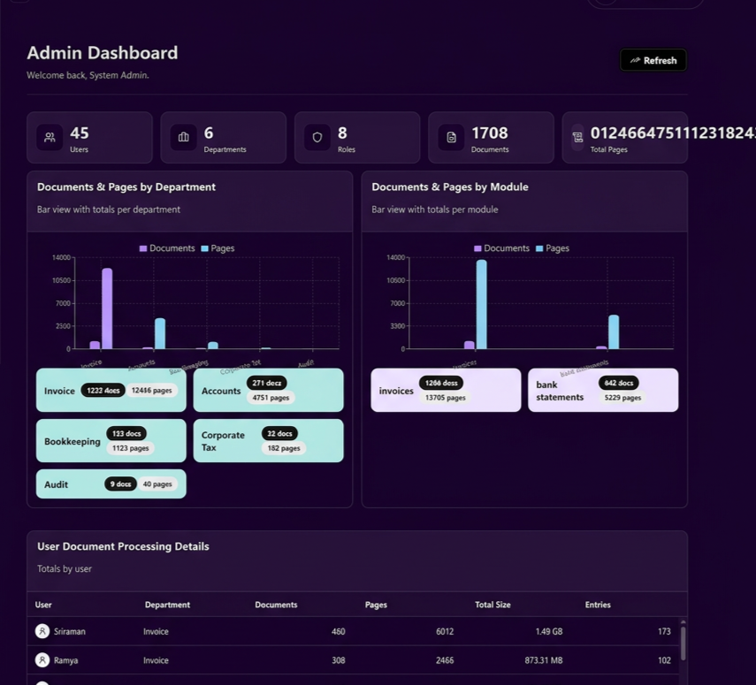Screen dimensions: 756x685
Task: Click the Roles shield icon
Action: point(317,138)
